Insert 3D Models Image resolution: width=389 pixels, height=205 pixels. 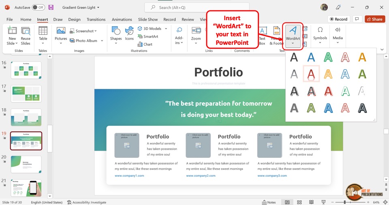tap(150, 28)
